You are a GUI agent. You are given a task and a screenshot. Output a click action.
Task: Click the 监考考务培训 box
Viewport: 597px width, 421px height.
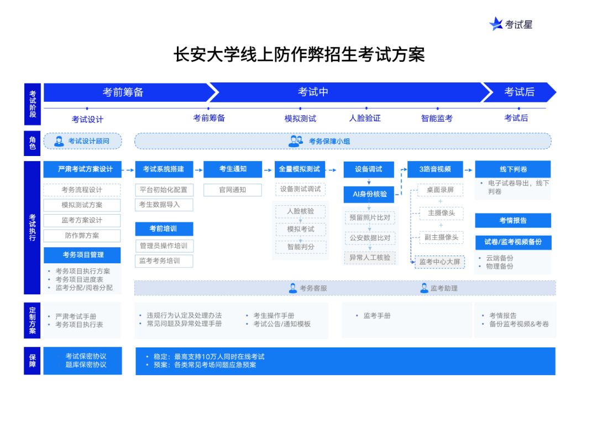(164, 261)
